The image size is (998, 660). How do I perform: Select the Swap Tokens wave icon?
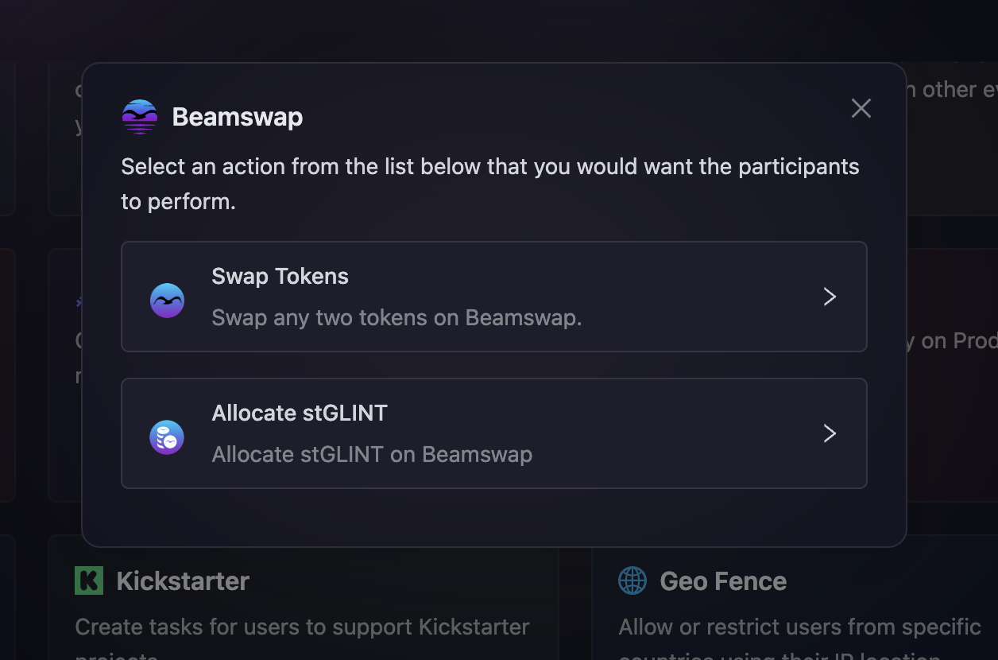167,300
